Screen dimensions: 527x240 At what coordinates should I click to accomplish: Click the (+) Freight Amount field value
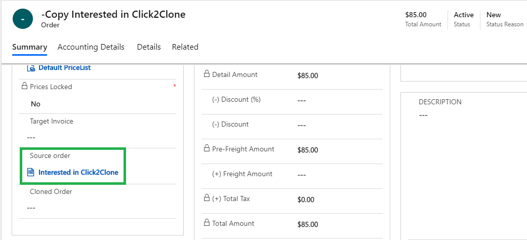click(x=302, y=175)
